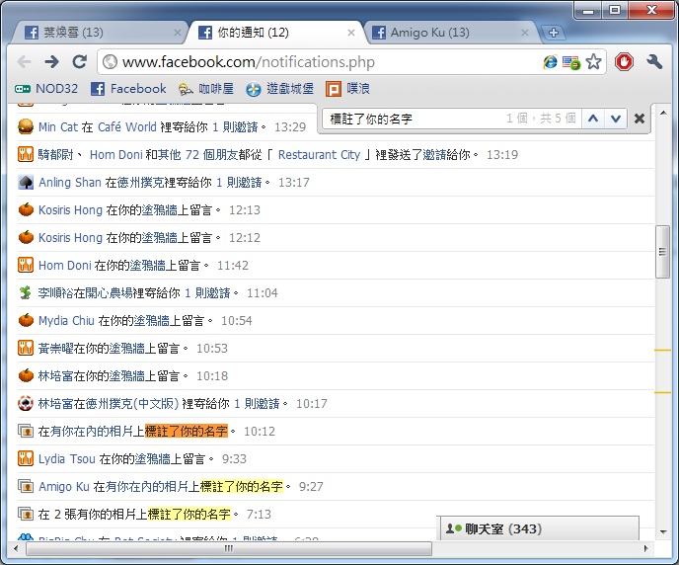The height and width of the screenshot is (565, 679).
Task: Click the poker chip icon at 10:17 row
Action: [x=26, y=403]
